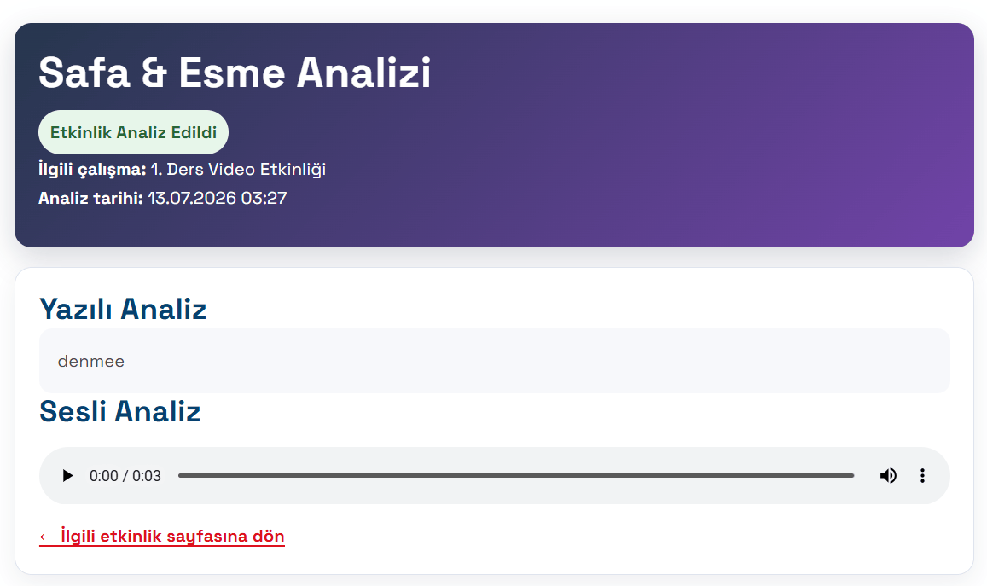Viewport: 987px width, 586px height.
Task: Click the Analiz tarihi label
Action: click(90, 198)
